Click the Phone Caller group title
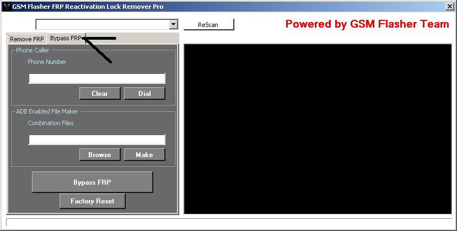The height and width of the screenshot is (231, 457). 33,50
